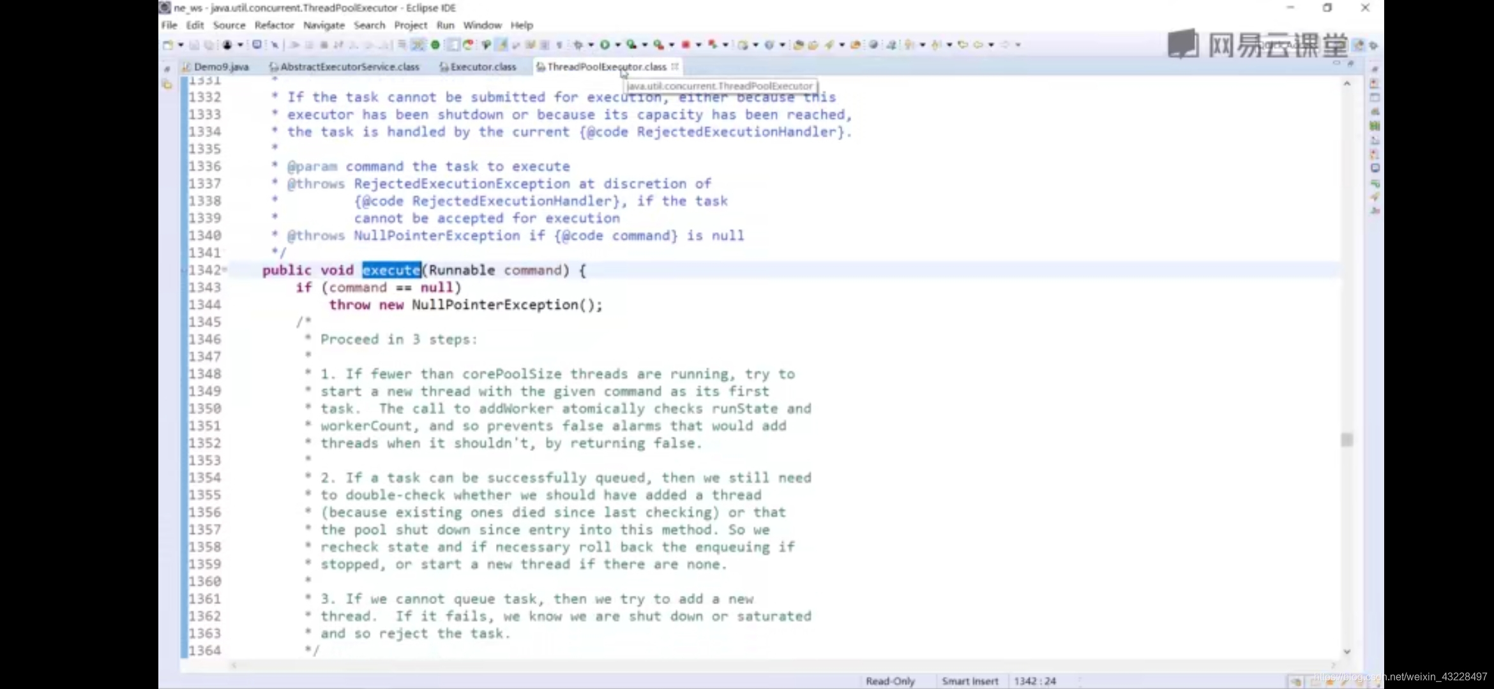Image resolution: width=1494 pixels, height=689 pixels.
Task: Collapse the execute method fold at line 1342
Action: (225, 270)
